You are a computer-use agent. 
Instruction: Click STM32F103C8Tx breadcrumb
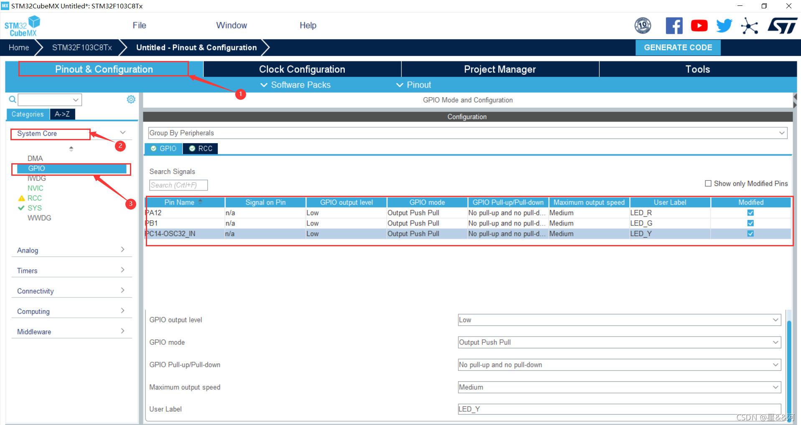pos(82,48)
